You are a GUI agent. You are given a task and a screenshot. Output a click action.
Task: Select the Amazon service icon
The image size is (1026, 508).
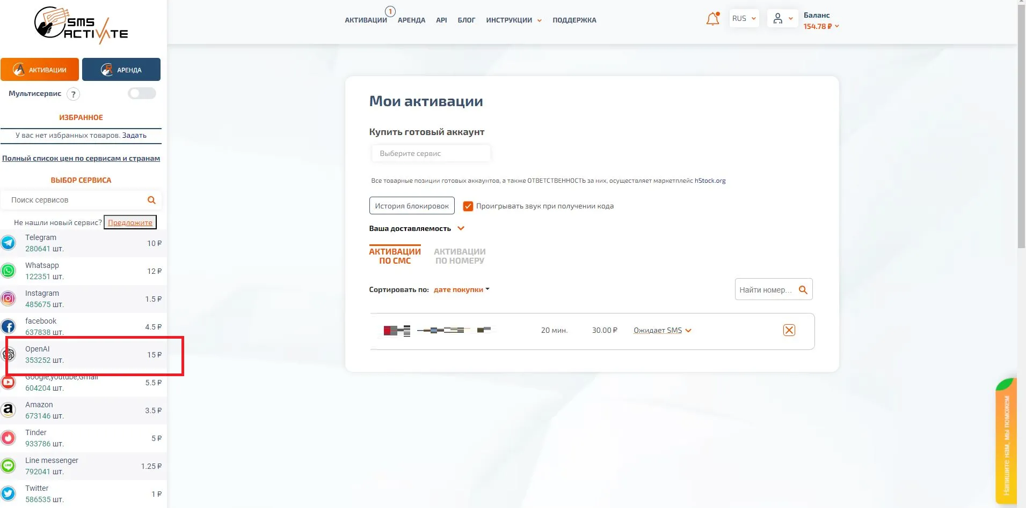[9, 410]
